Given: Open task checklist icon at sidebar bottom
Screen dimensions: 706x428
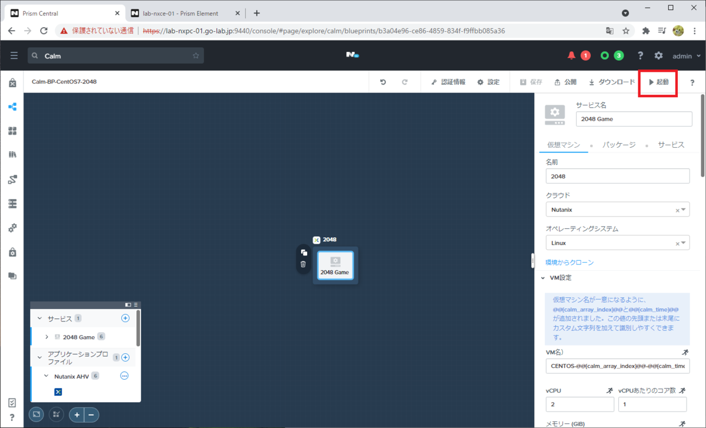Looking at the screenshot, I should [x=12, y=403].
